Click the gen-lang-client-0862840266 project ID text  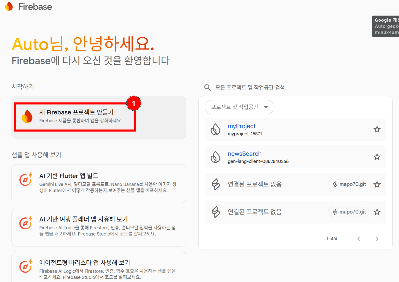(258, 161)
